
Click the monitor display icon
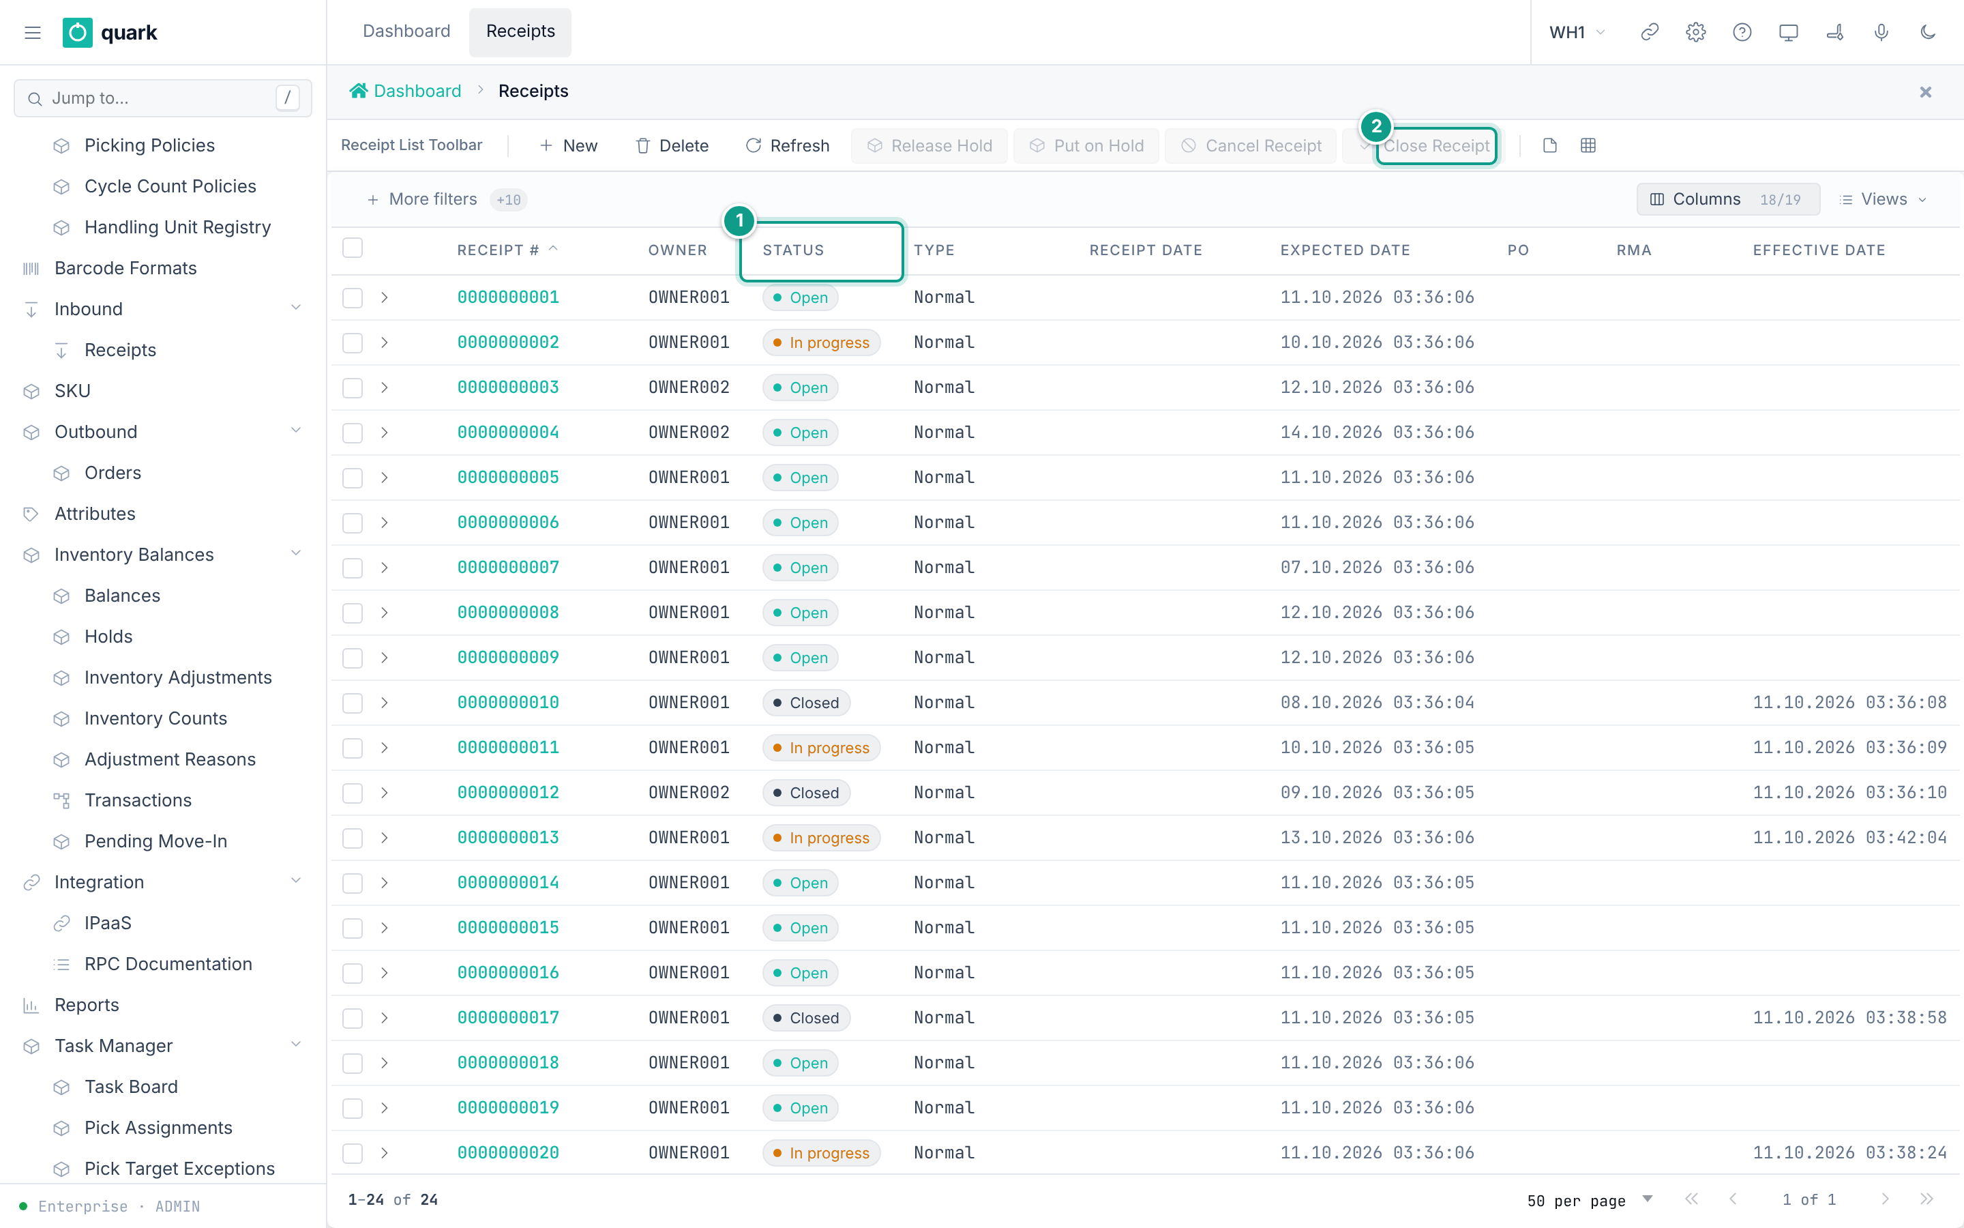click(x=1788, y=33)
